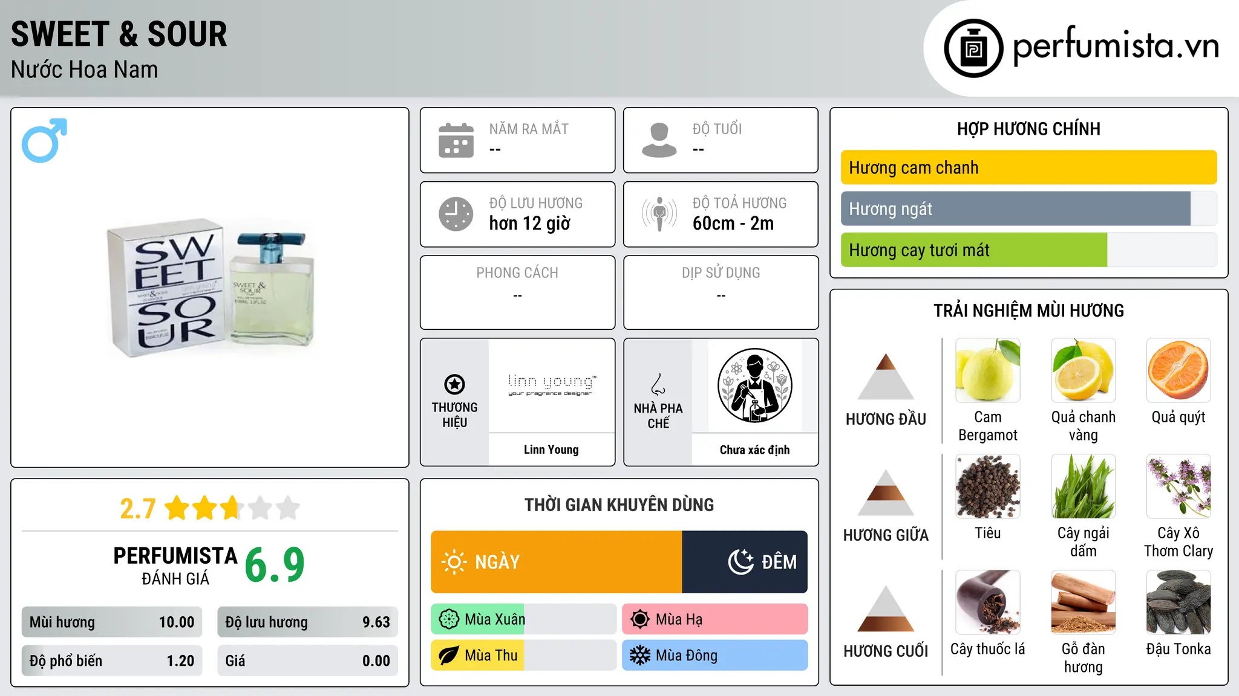Click the Mùa Đông season bar
Screen dimensions: 1239x696
coord(714,656)
